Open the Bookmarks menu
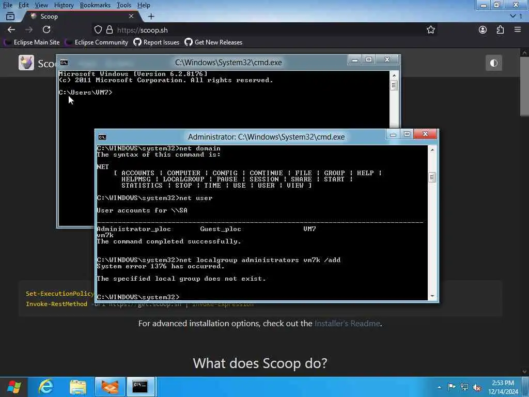529x397 pixels. (95, 5)
